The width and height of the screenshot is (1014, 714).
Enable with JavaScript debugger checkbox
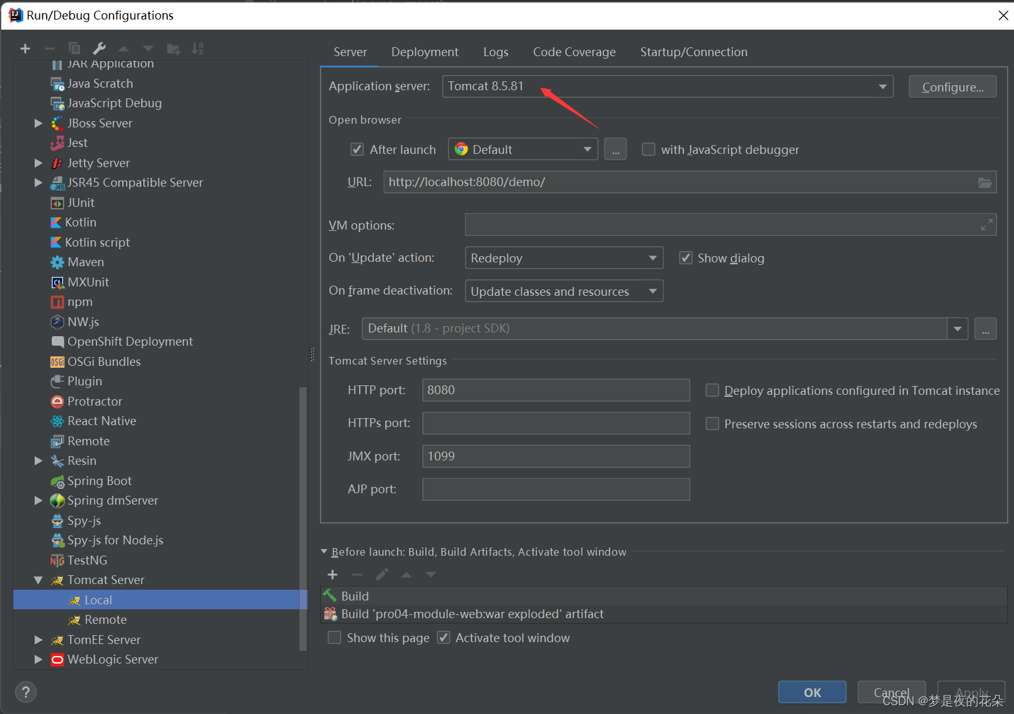click(x=648, y=149)
